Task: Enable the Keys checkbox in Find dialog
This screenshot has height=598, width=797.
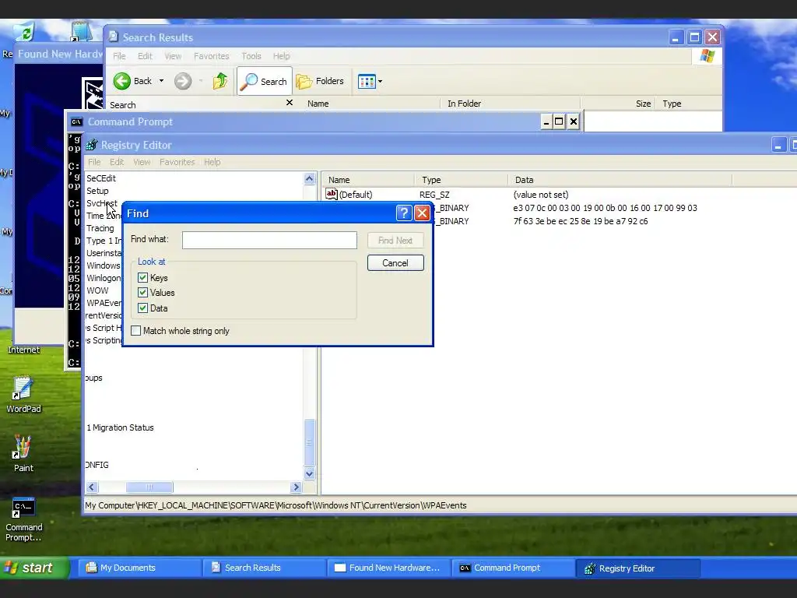Action: click(143, 278)
